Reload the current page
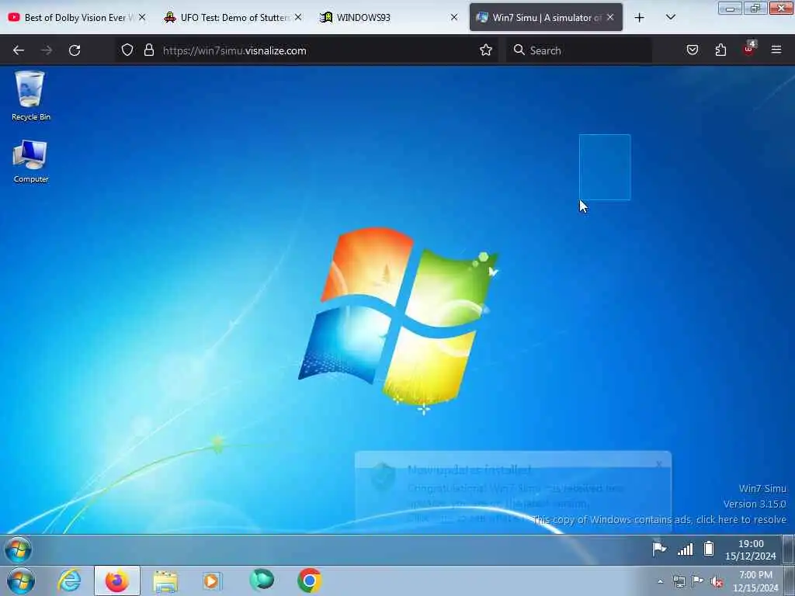The image size is (795, 596). click(x=75, y=50)
